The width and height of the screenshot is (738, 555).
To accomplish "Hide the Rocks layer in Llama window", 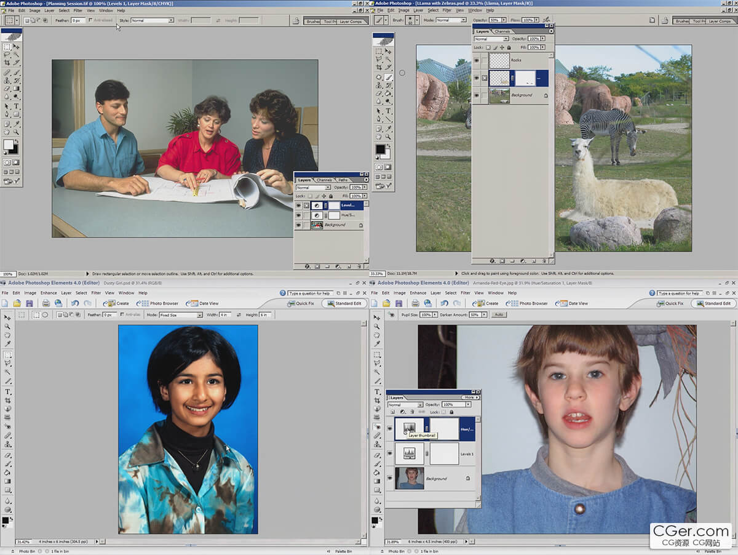I will (x=477, y=60).
